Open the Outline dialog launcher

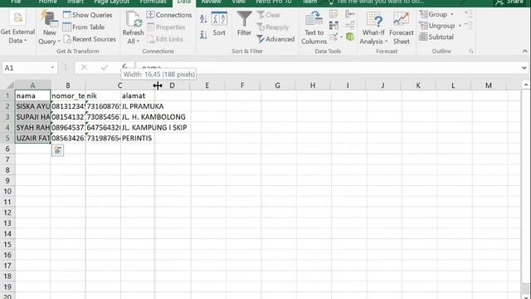click(x=471, y=51)
